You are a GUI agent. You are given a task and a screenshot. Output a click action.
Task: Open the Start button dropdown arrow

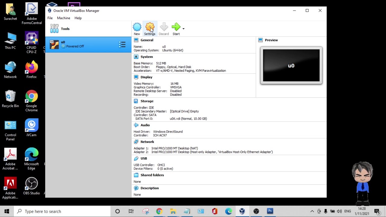(183, 29)
